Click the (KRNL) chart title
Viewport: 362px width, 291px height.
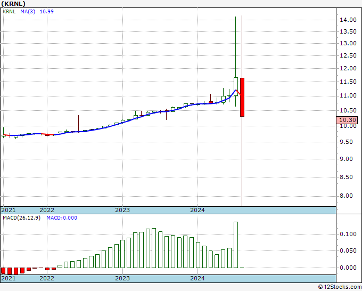(x=13, y=4)
